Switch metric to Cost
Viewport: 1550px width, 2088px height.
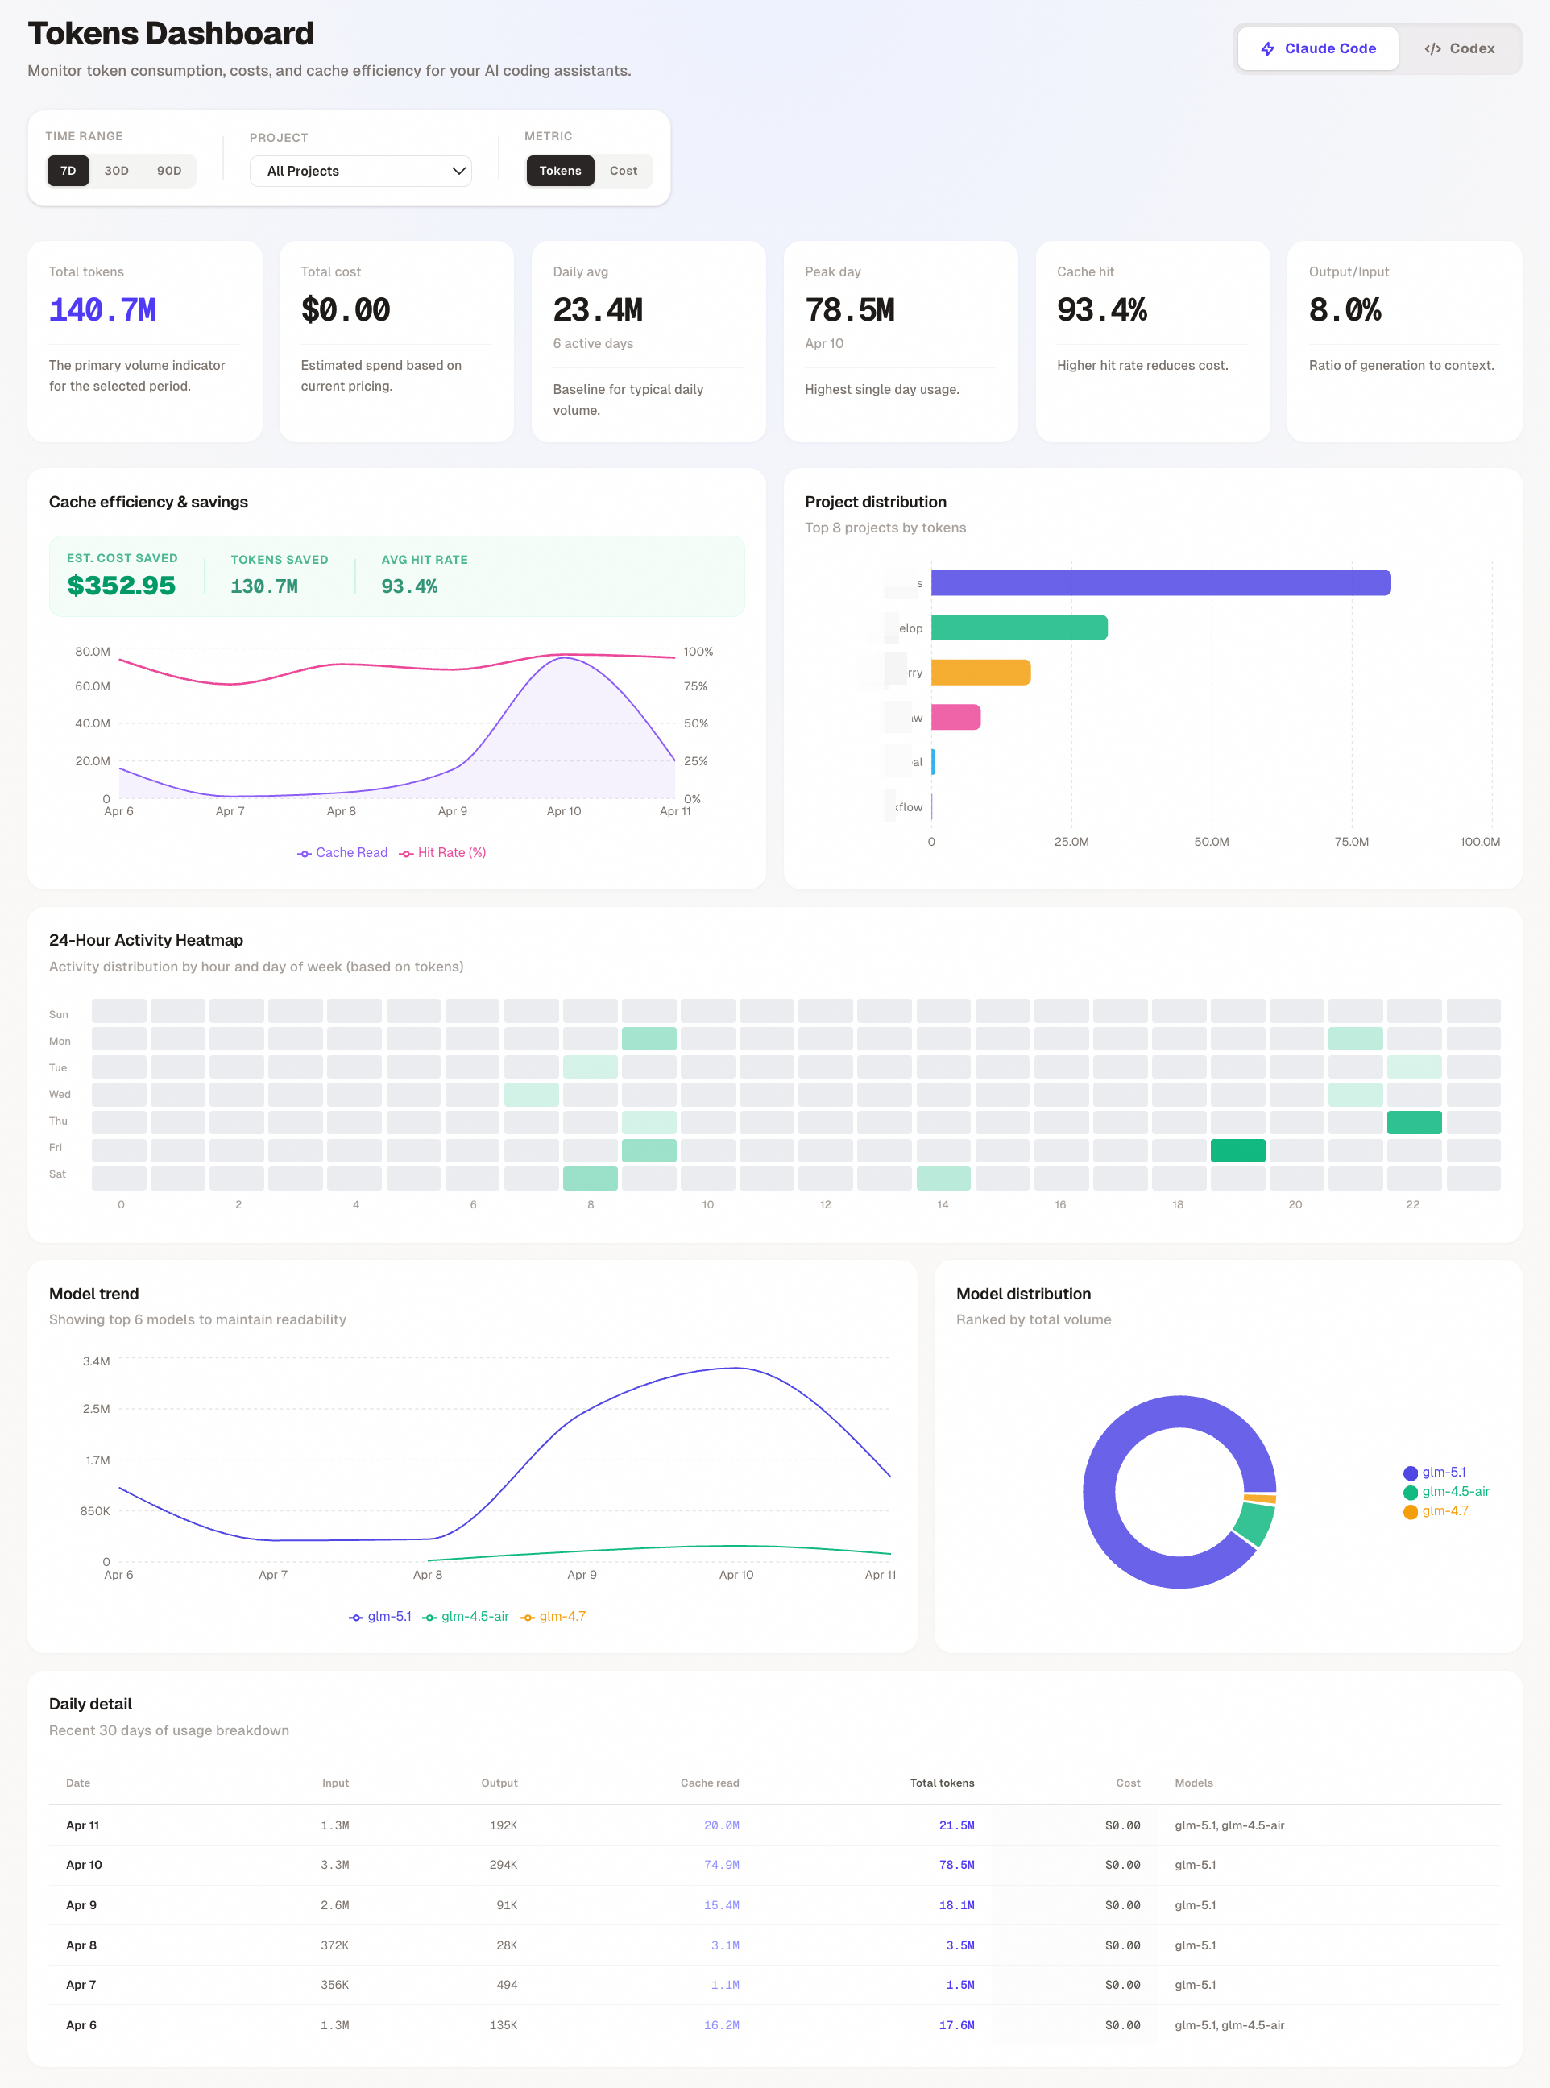tap(623, 171)
